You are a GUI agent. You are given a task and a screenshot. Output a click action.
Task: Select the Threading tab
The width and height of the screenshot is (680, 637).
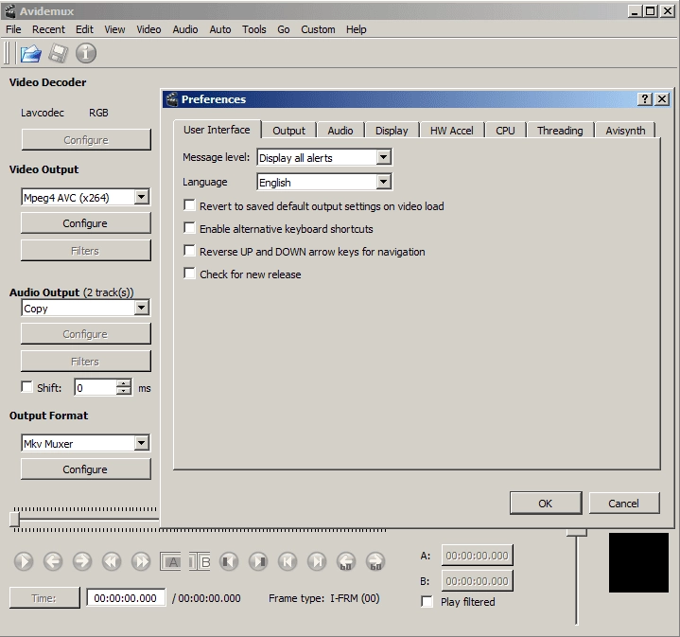(560, 131)
